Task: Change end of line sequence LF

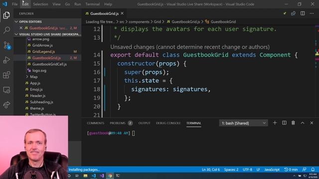Action: coord(258,170)
